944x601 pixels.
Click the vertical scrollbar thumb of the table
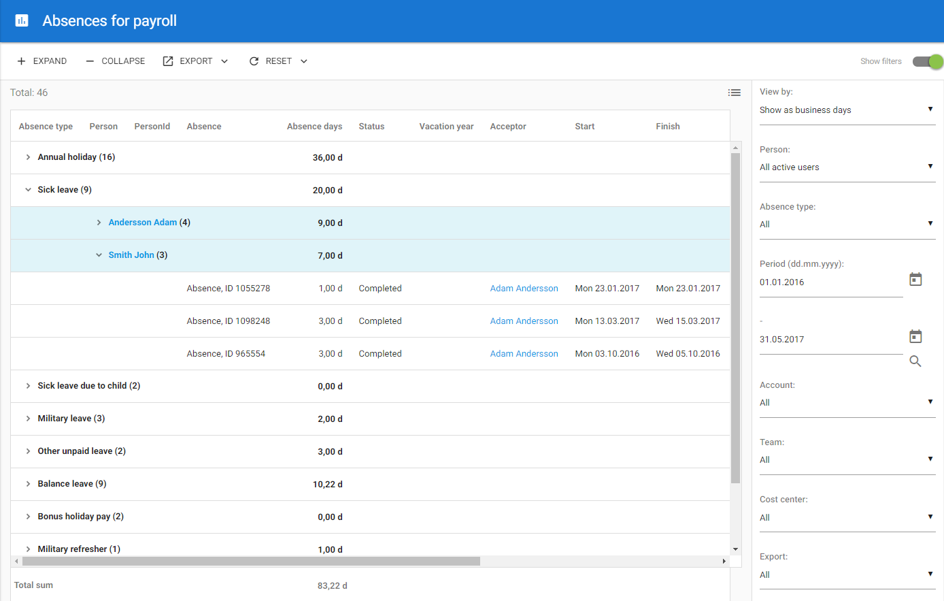point(735,318)
